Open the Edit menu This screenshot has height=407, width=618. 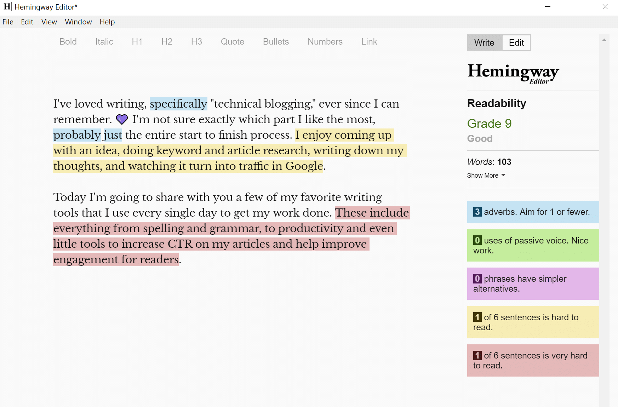click(27, 22)
